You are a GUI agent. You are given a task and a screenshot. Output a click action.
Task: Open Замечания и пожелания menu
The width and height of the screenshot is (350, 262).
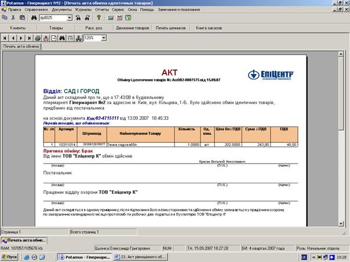[x=179, y=10]
